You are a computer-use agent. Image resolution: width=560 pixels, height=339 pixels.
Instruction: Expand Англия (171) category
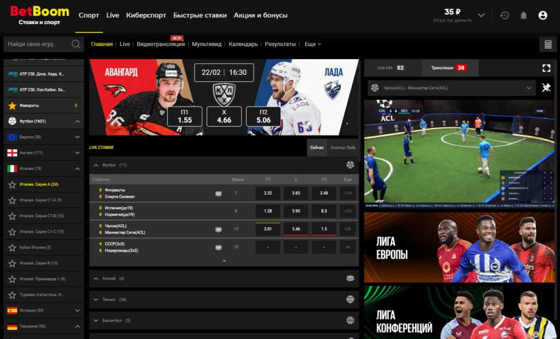point(78,153)
